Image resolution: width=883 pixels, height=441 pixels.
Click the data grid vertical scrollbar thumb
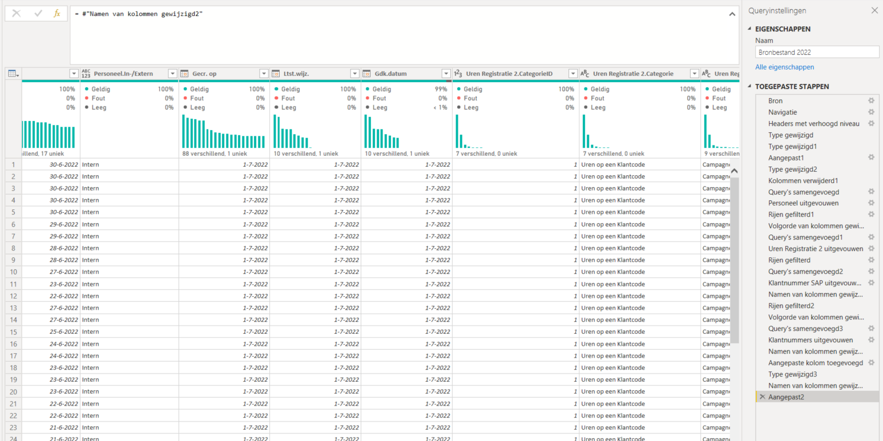pyautogui.click(x=735, y=260)
